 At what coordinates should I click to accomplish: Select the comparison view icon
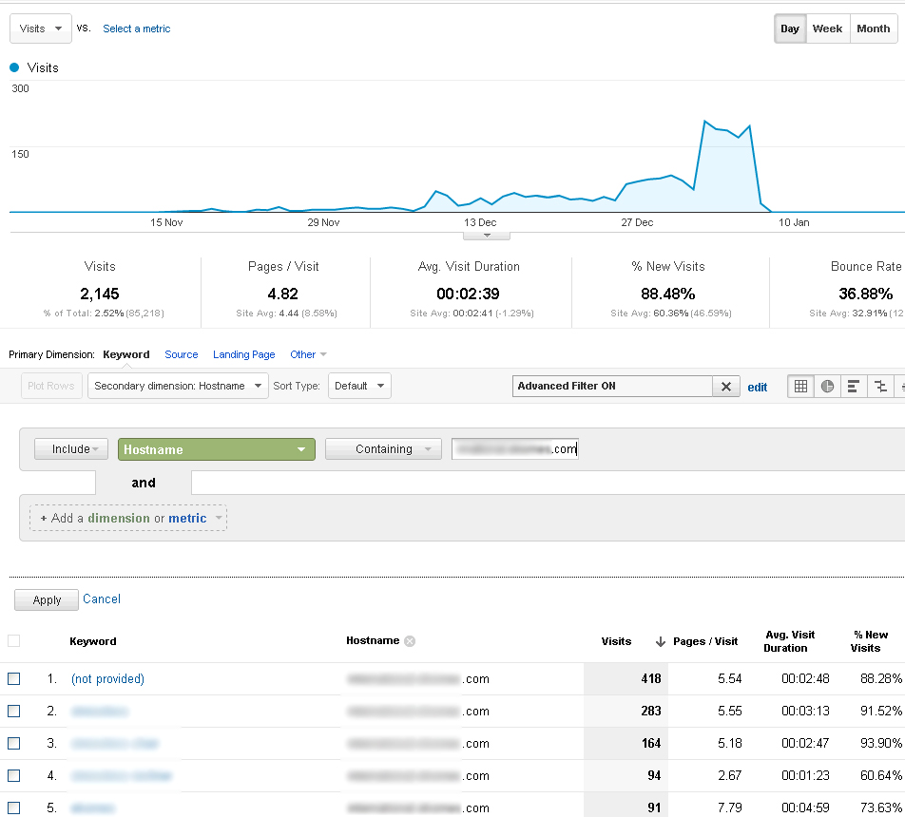point(880,387)
